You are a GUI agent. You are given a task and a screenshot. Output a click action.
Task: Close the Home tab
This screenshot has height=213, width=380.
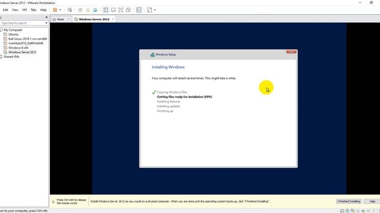tap(69, 19)
